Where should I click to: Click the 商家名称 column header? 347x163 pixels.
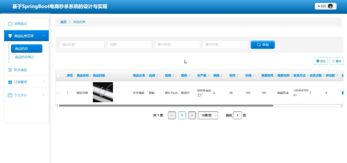point(283,75)
